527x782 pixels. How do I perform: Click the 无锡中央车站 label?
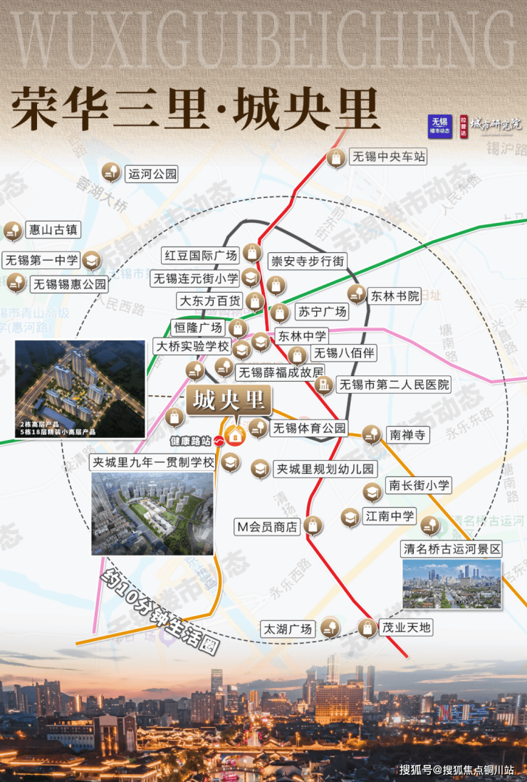(388, 157)
